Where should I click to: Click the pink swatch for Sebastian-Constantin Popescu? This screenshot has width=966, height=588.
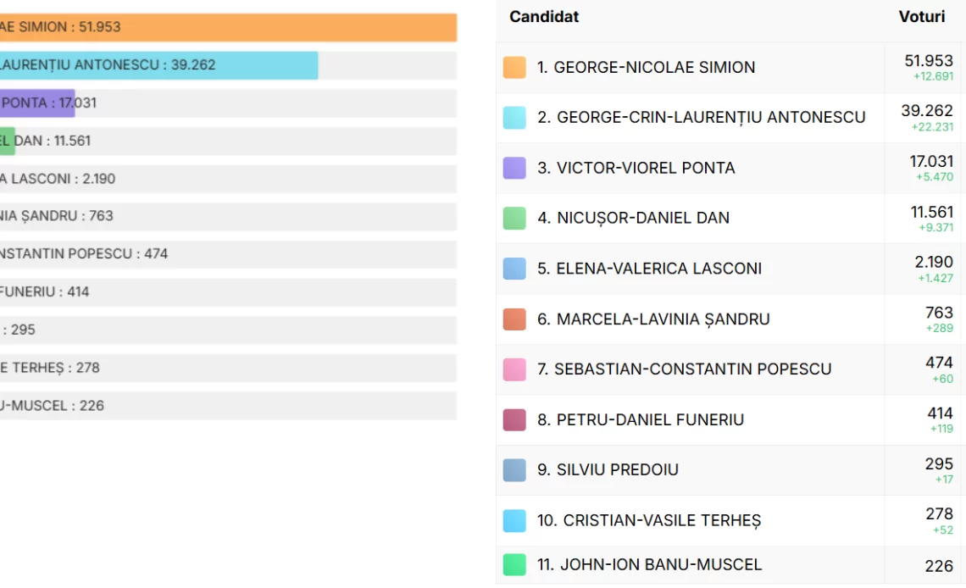coord(514,369)
